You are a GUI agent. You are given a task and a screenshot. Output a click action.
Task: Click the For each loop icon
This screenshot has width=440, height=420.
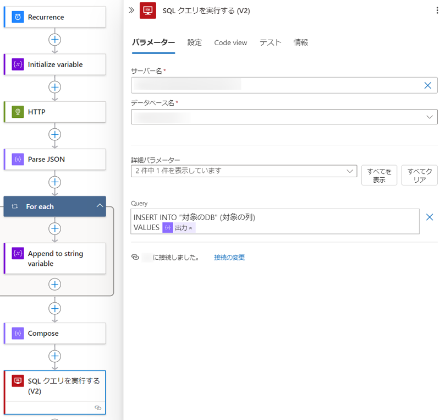pyautogui.click(x=15, y=206)
